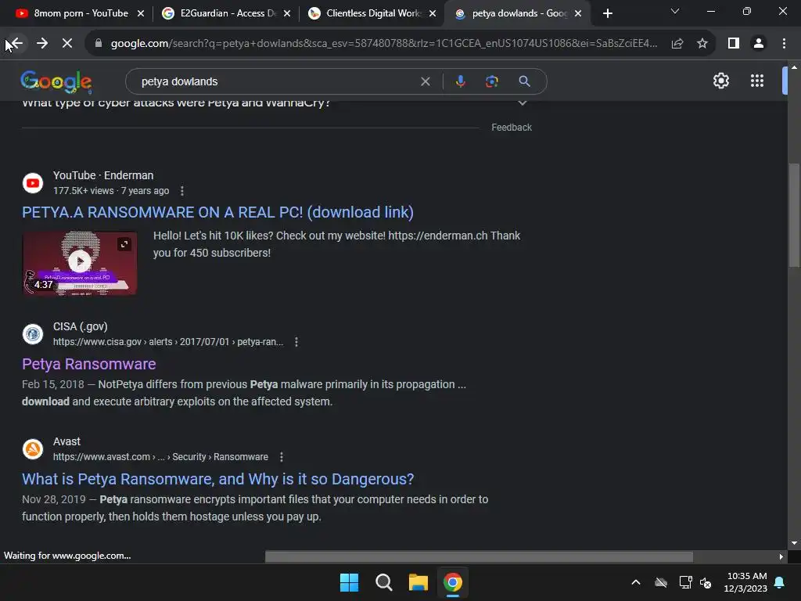Click the Avast favicon beside result

(x=33, y=449)
